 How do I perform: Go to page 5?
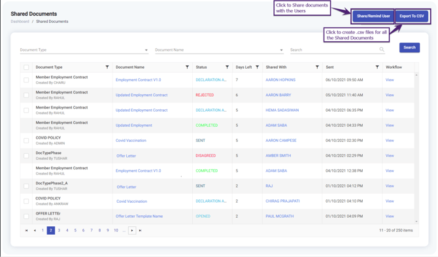[x=75, y=230]
